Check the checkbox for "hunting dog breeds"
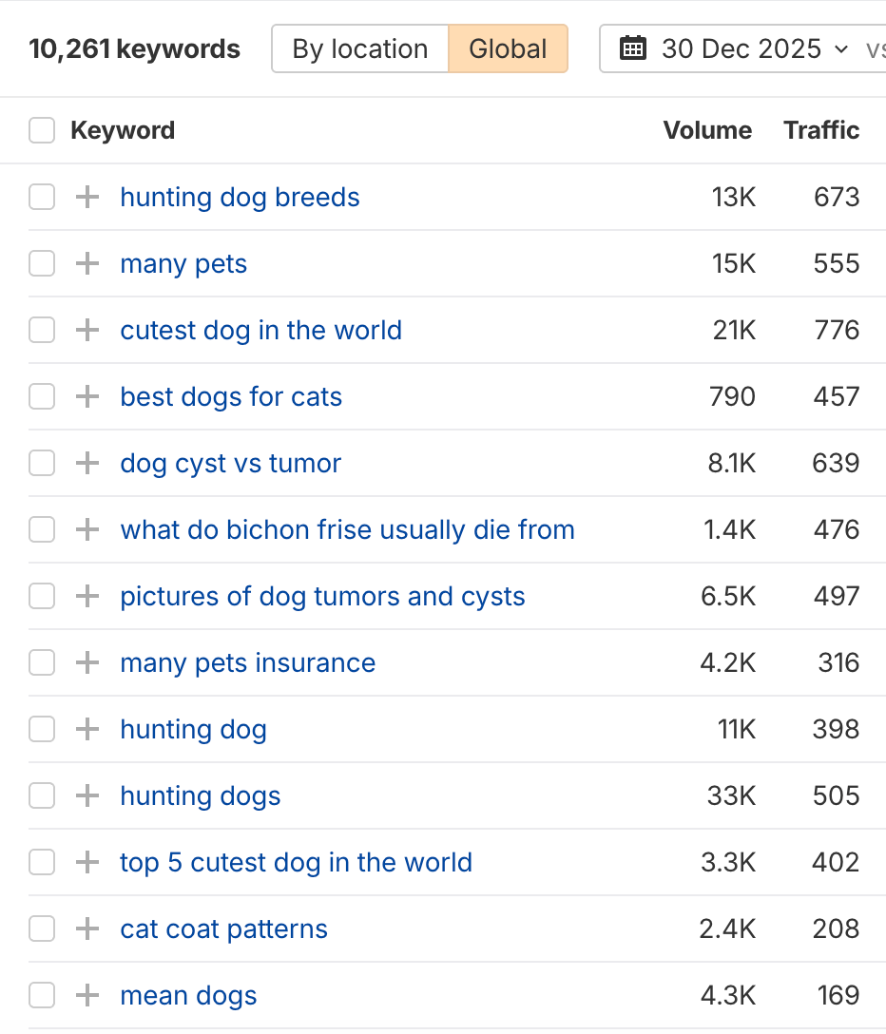886x1034 pixels. pyautogui.click(x=42, y=197)
